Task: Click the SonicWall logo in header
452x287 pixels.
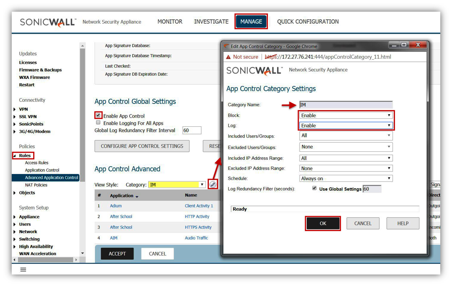Action: click(48, 22)
